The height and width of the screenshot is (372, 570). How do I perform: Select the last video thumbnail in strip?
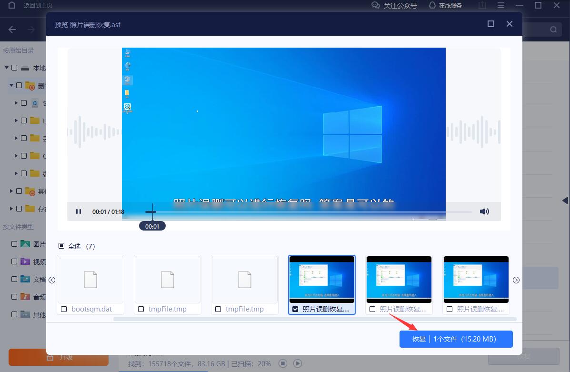tap(476, 279)
